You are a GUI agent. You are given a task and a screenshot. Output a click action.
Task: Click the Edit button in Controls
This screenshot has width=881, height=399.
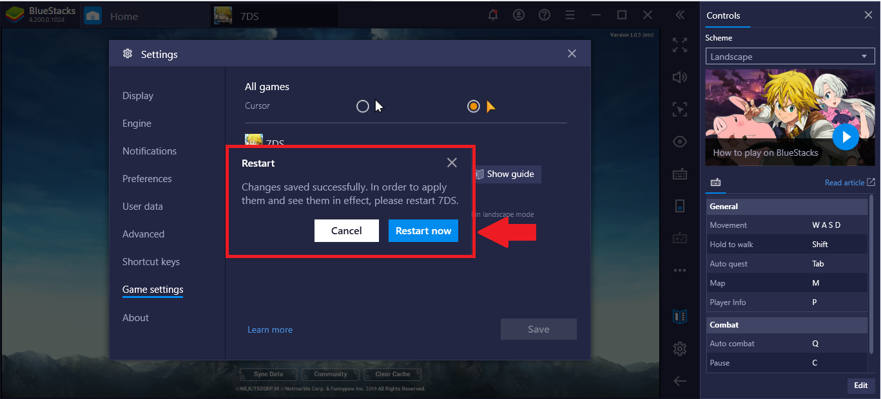[861, 385]
